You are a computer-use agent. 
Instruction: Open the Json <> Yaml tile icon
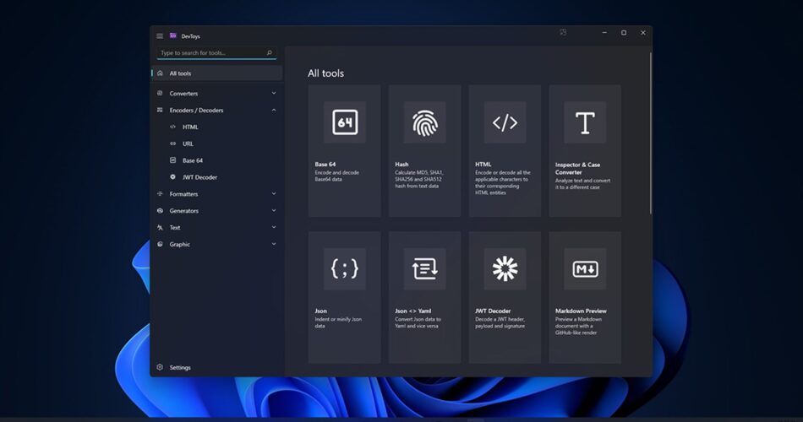tap(424, 269)
